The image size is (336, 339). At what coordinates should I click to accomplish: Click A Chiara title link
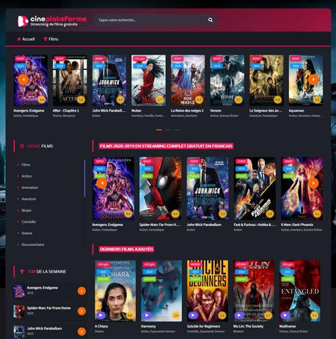(x=101, y=326)
